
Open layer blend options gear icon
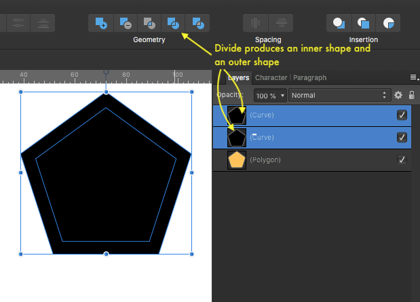398,95
